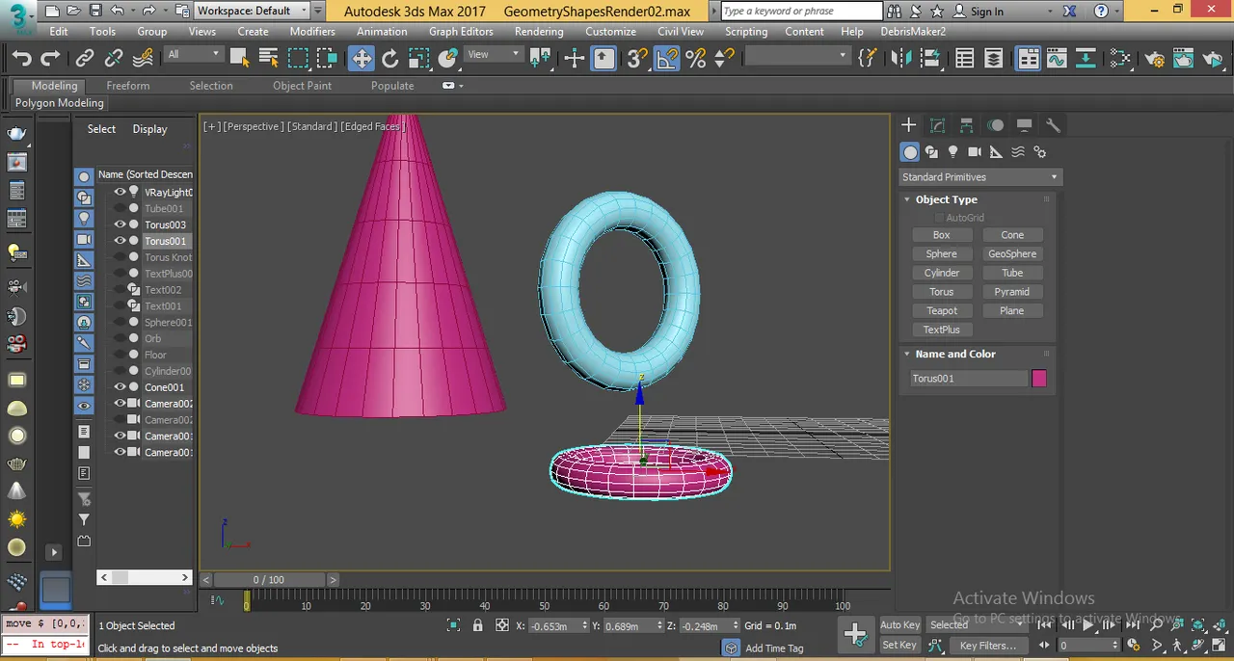This screenshot has height=661, width=1234.
Task: Click the Undo arrow in main toolbar
Action: (x=21, y=59)
